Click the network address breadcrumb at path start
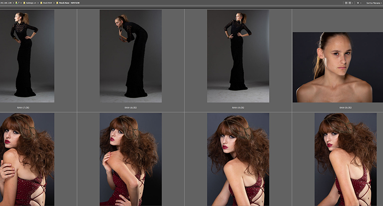 [6, 3]
